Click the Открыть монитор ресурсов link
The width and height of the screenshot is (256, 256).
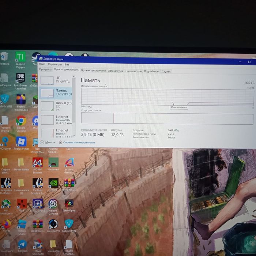click(x=79, y=143)
